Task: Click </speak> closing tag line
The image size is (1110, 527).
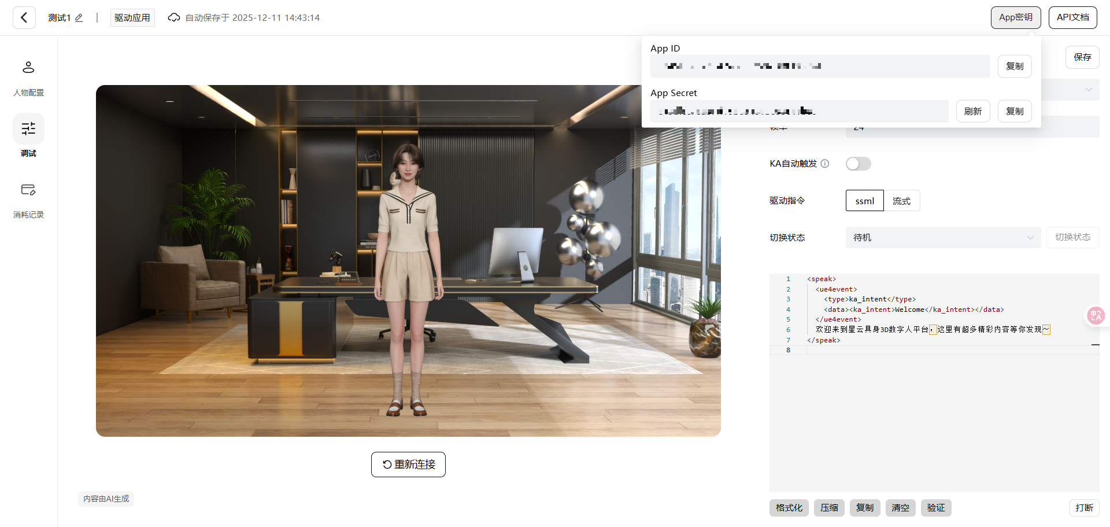Action: [x=824, y=340]
